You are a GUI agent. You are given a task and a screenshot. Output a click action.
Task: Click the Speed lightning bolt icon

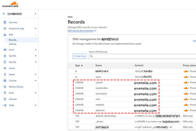coord(5,74)
